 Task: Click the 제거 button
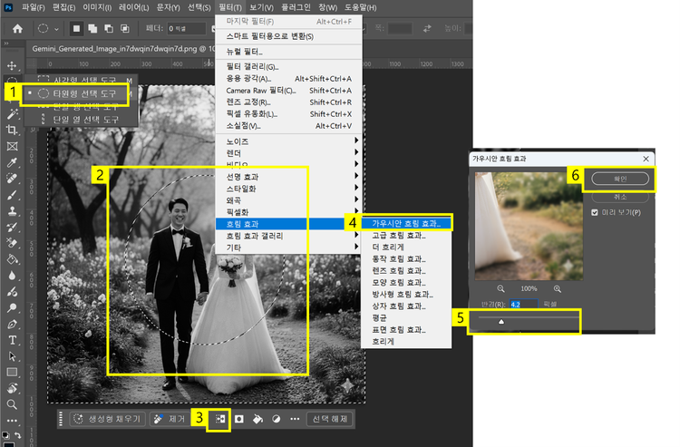pos(170,419)
